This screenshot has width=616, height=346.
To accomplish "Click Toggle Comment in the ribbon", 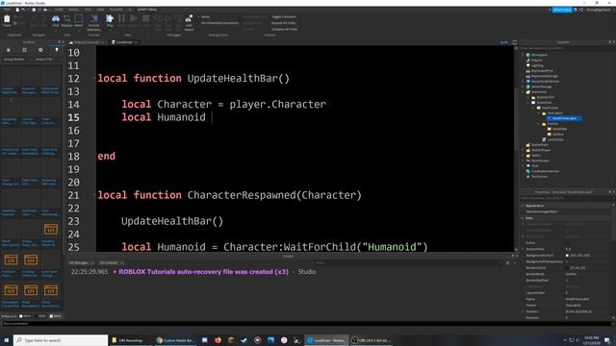I will click(284, 17).
